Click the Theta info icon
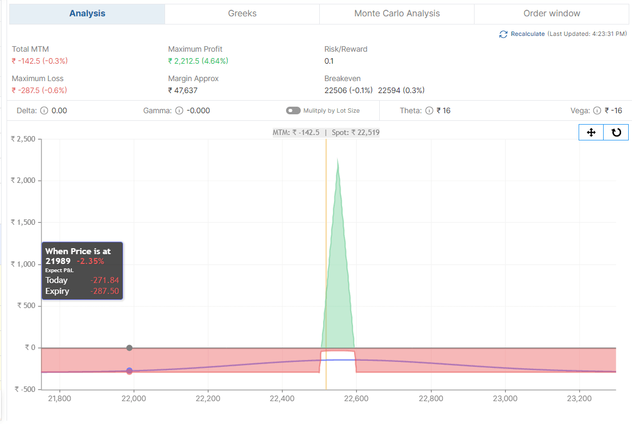Screen dimensions: 632x424 pos(429,110)
